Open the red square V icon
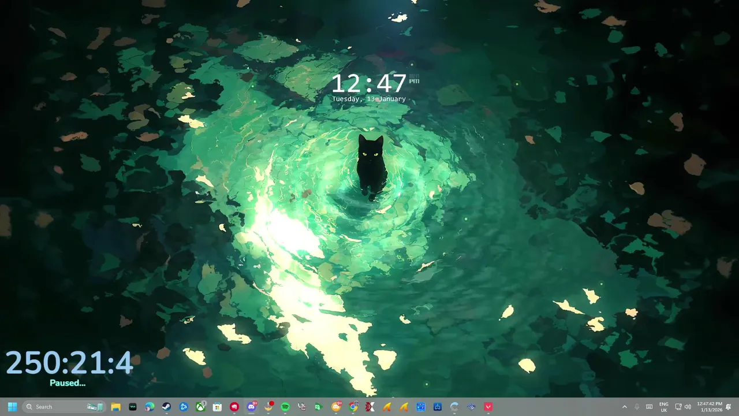 (x=488, y=407)
